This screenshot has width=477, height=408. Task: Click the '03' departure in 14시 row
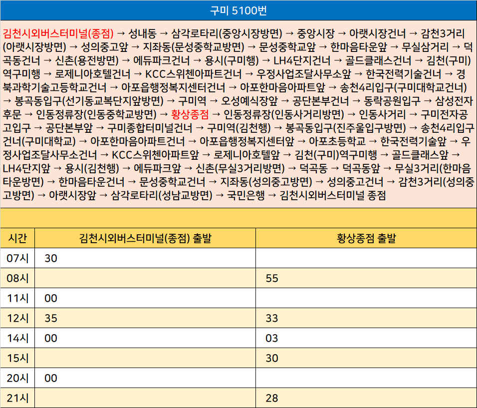pyautogui.click(x=271, y=338)
